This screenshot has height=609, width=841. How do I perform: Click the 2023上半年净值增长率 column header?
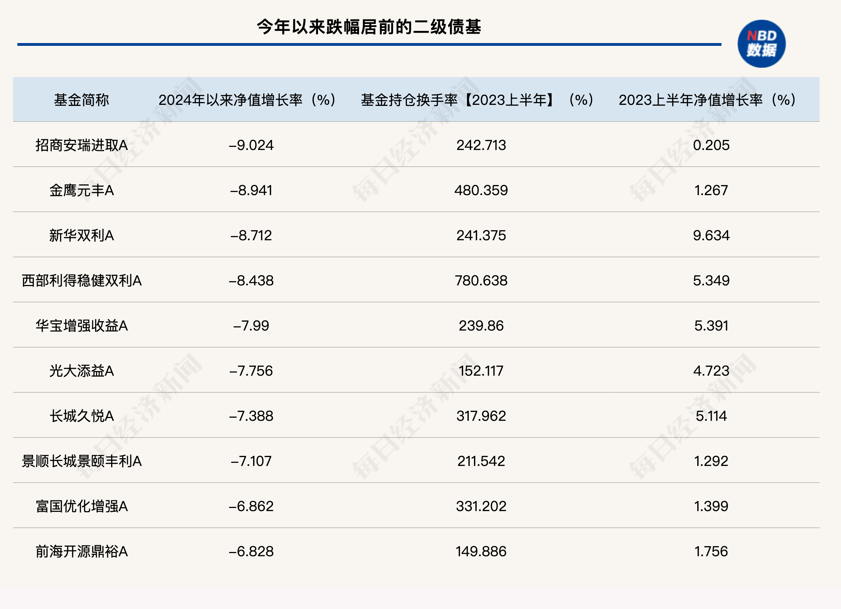pyautogui.click(x=708, y=100)
